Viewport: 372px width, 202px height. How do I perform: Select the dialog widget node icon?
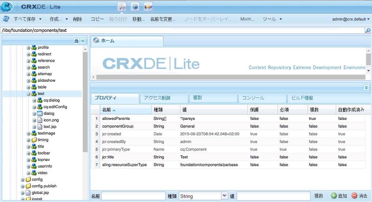click(40, 113)
